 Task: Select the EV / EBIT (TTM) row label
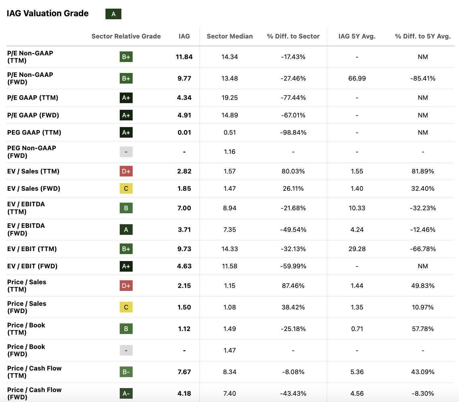click(32, 249)
